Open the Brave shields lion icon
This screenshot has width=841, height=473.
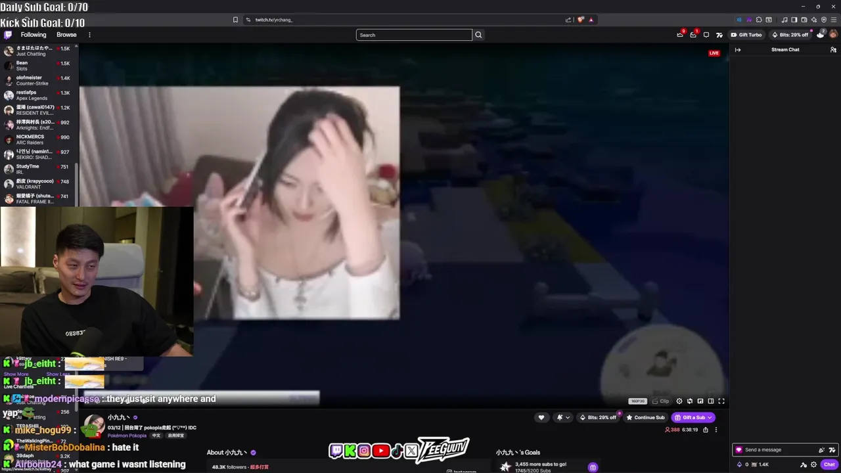581,20
